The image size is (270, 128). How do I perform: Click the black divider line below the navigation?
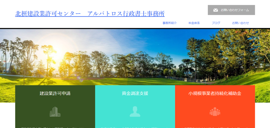(x=135, y=28)
